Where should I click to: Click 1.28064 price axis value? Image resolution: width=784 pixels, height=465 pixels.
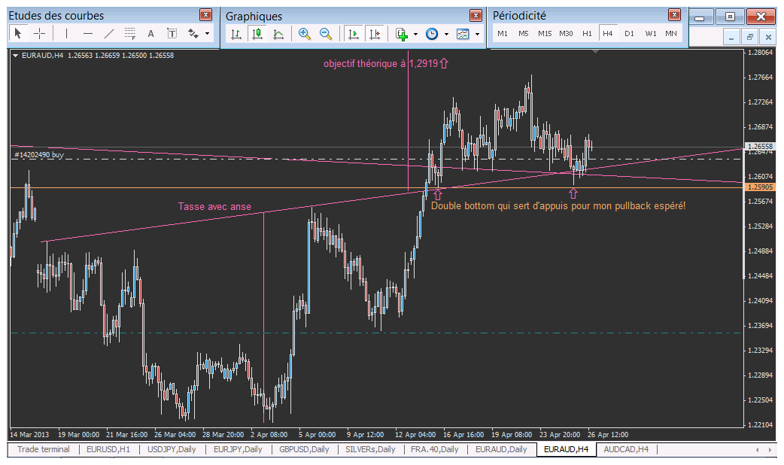coord(760,53)
